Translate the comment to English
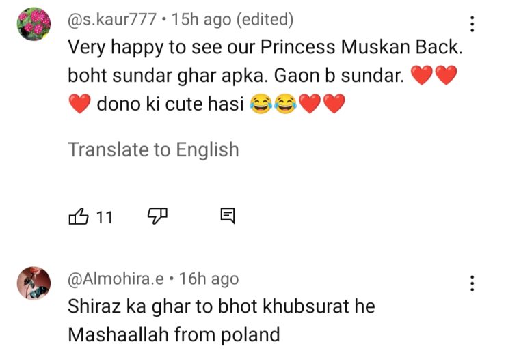 (x=153, y=149)
